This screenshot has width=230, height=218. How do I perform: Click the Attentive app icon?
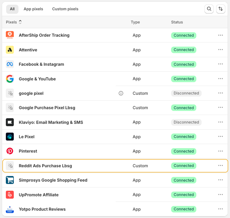click(x=10, y=50)
